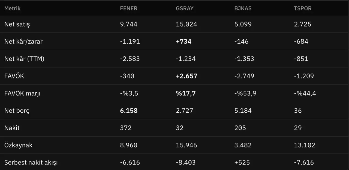Click the Net kâr (TTM) row label
Screen dimensions: 349x170
24,59
